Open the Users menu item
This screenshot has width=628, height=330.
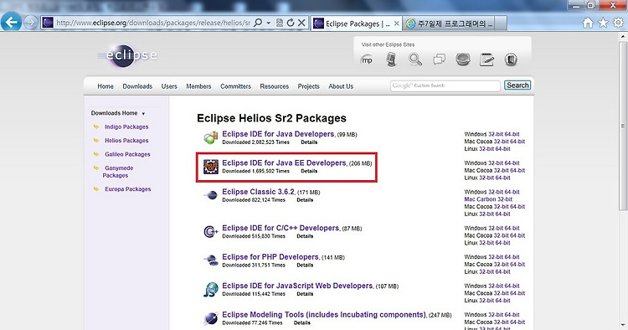pyautogui.click(x=169, y=86)
